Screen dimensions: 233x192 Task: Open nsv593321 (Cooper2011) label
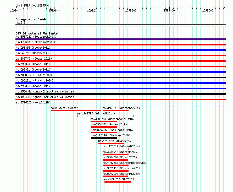(x=33, y=69)
